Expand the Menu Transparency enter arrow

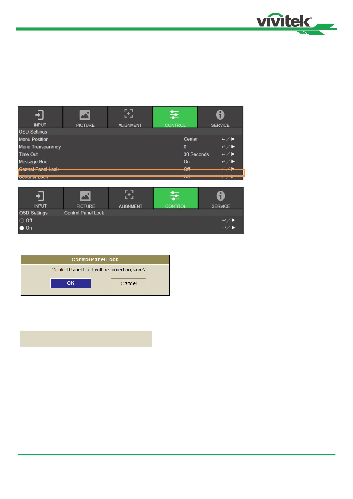[x=228, y=147]
